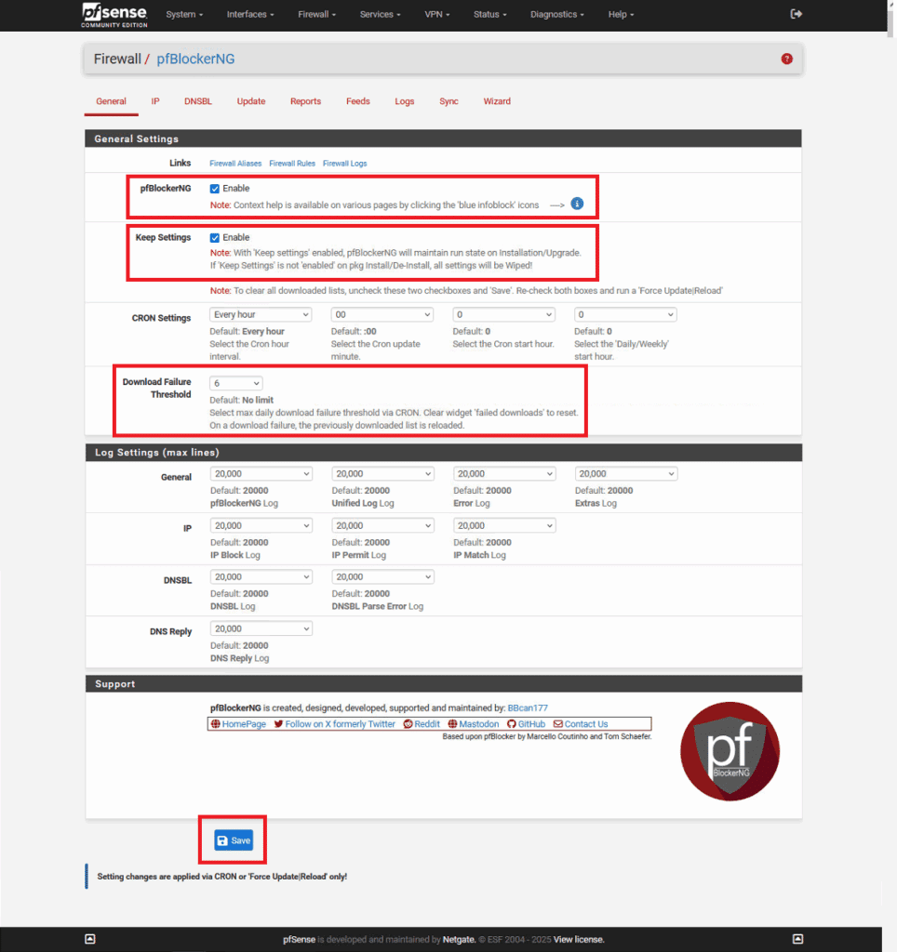Open the Error Log max lines dropdown
Screen dimensions: 897x952
click(504, 473)
